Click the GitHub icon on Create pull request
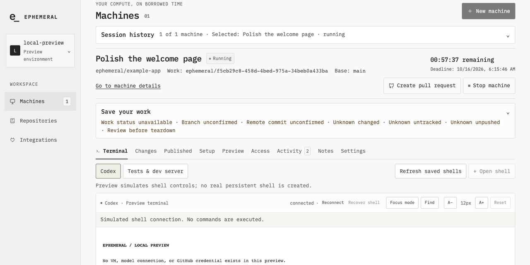Viewport: 530px width, 265px height. pyautogui.click(x=391, y=86)
